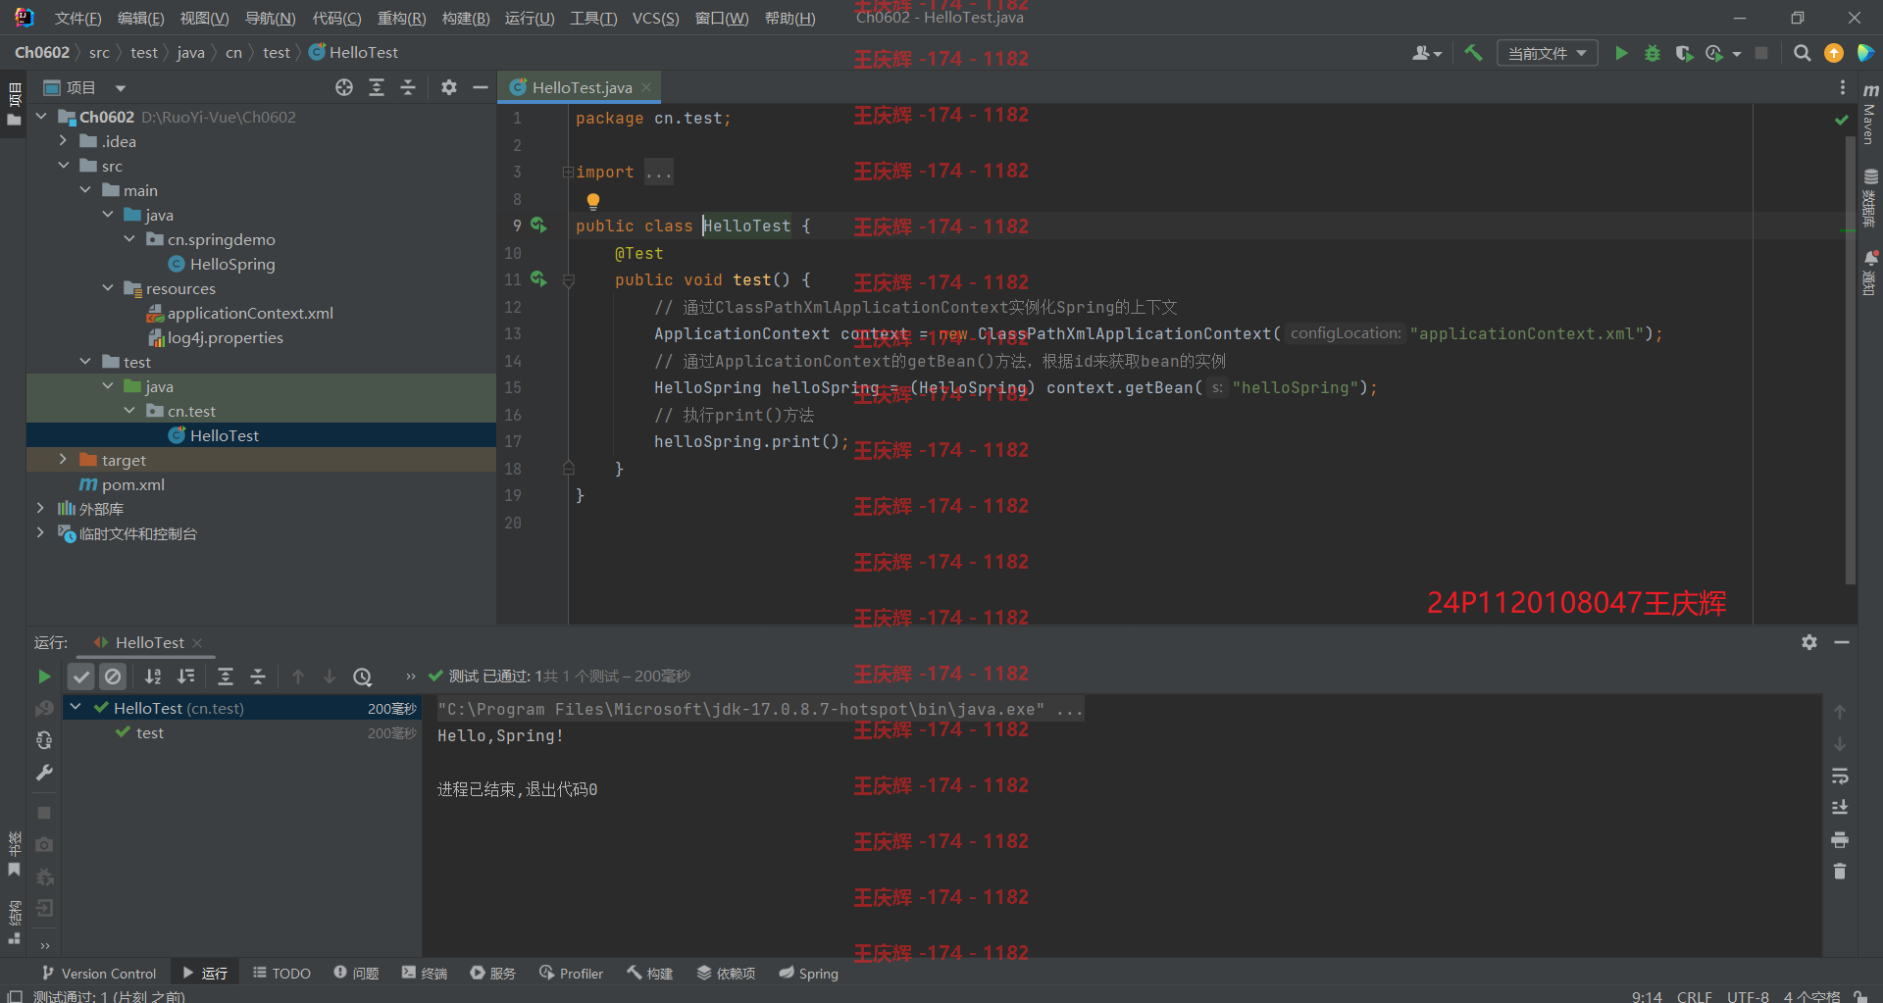1883x1003 pixels.
Task: Toggle scroll to end of console
Action: [x=1840, y=807]
